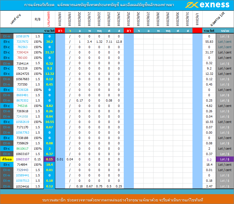Click account number 7171170
This screenshot has height=204, width=234.
pyautogui.click(x=22, y=127)
